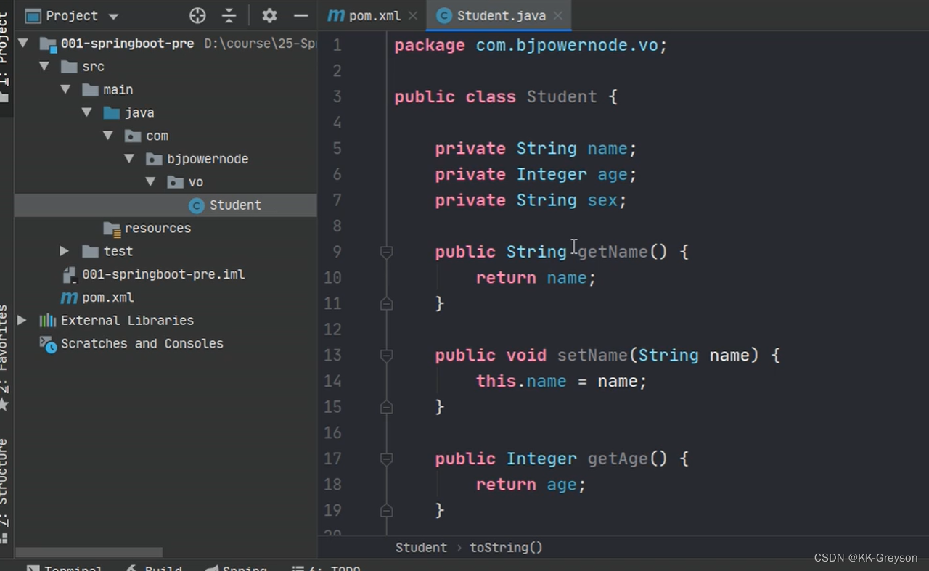Open pom.xml in the project tree
The height and width of the screenshot is (571, 929).
click(x=107, y=297)
